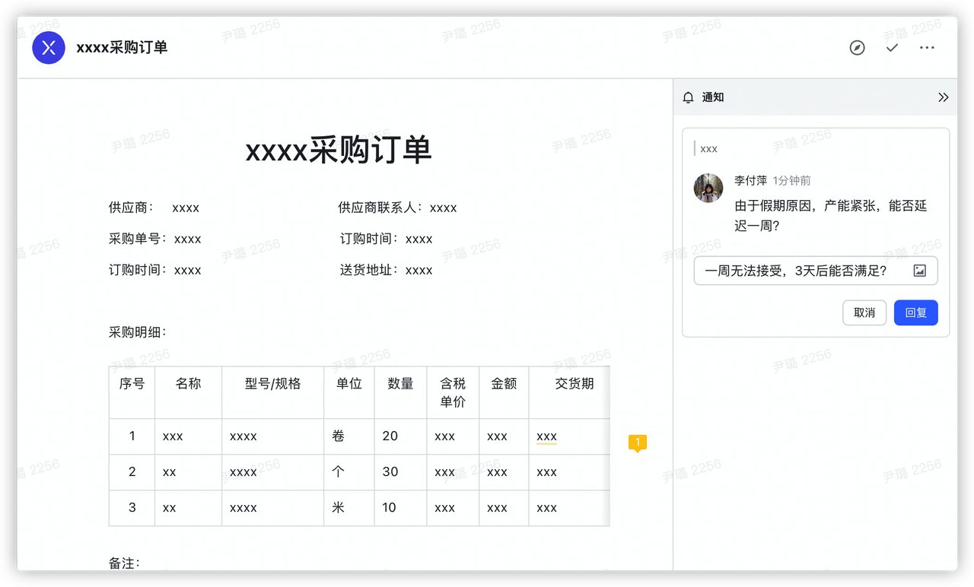
Task: Click the quoted xxx text in comment
Action: [708, 149]
